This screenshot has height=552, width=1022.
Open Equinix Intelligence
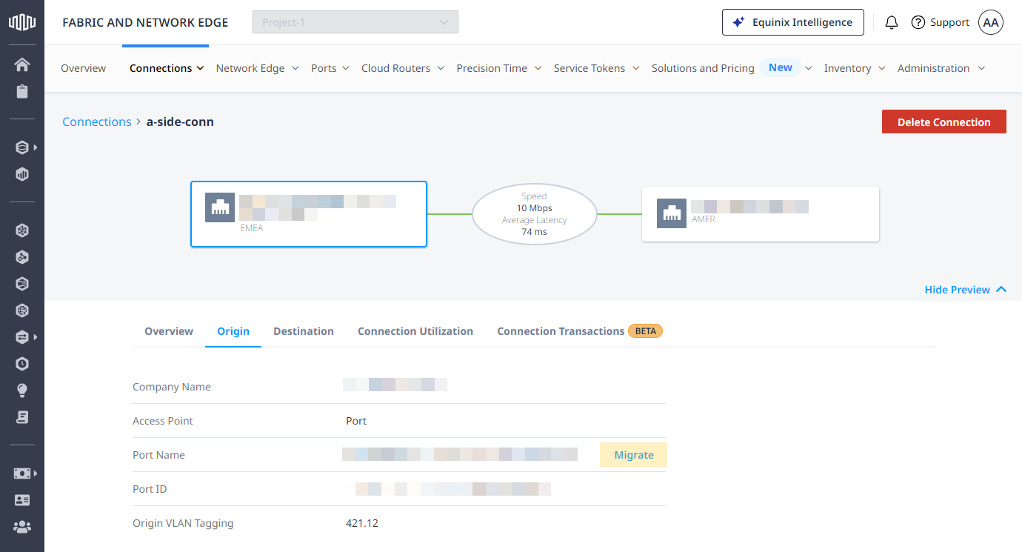tap(792, 22)
